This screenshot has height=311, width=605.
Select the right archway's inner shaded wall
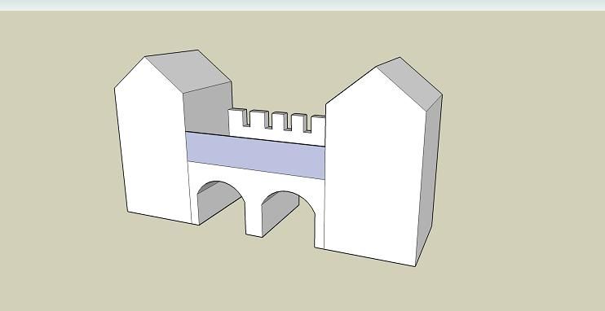click(280, 212)
